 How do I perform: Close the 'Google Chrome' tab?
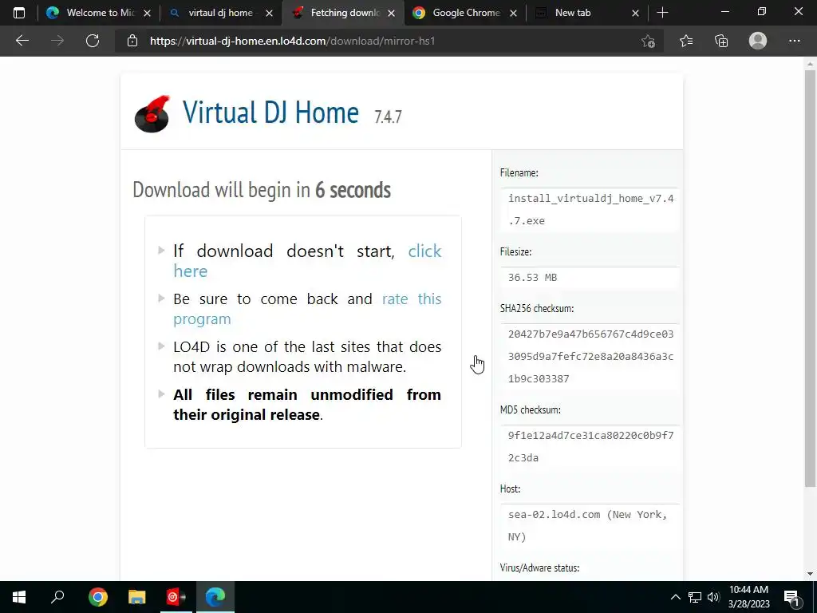[x=513, y=13]
